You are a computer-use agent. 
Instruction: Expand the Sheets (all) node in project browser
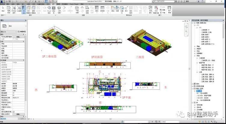point(193,88)
